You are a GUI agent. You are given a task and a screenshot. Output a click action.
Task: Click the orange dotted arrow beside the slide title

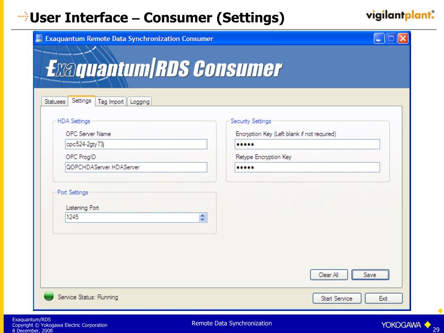click(x=23, y=16)
